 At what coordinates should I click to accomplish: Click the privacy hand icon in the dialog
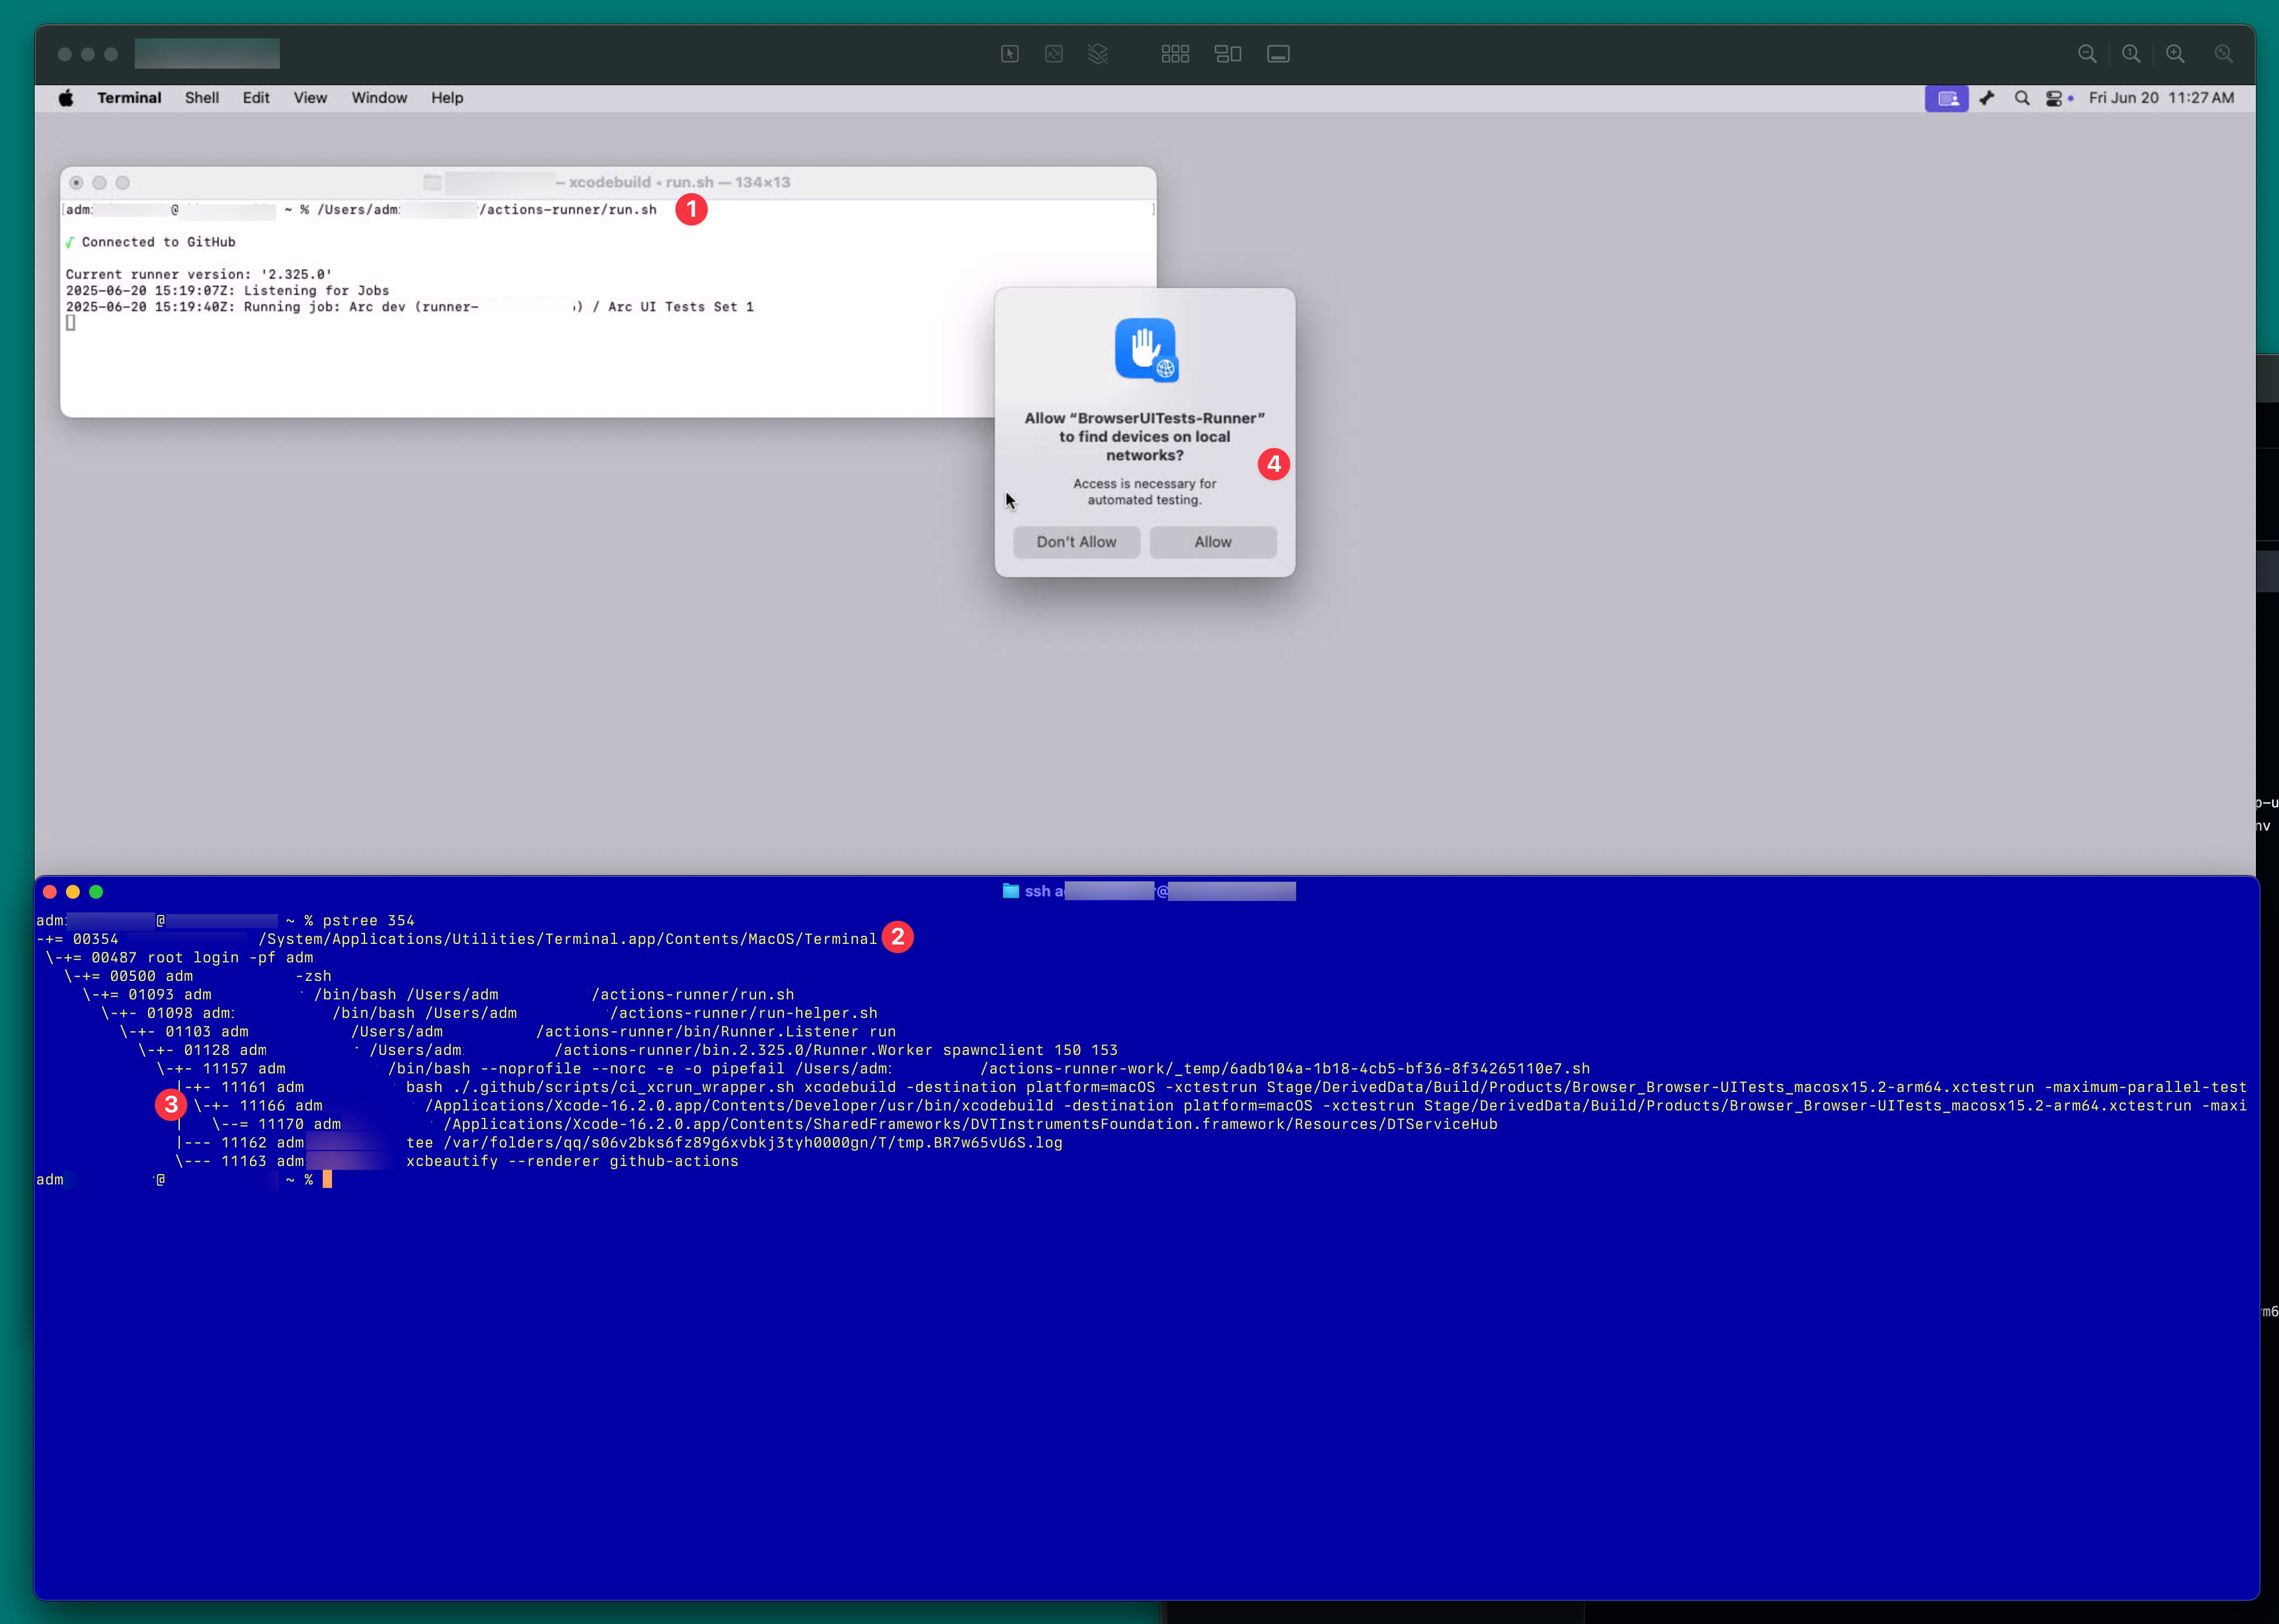tap(1146, 350)
